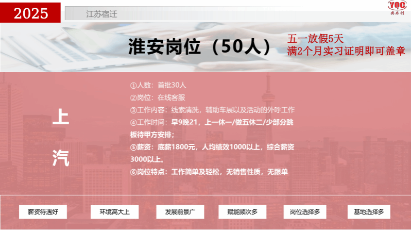This screenshot has width=411, height=230.
Task: Click the YQC logo icon
Action: click(397, 7)
